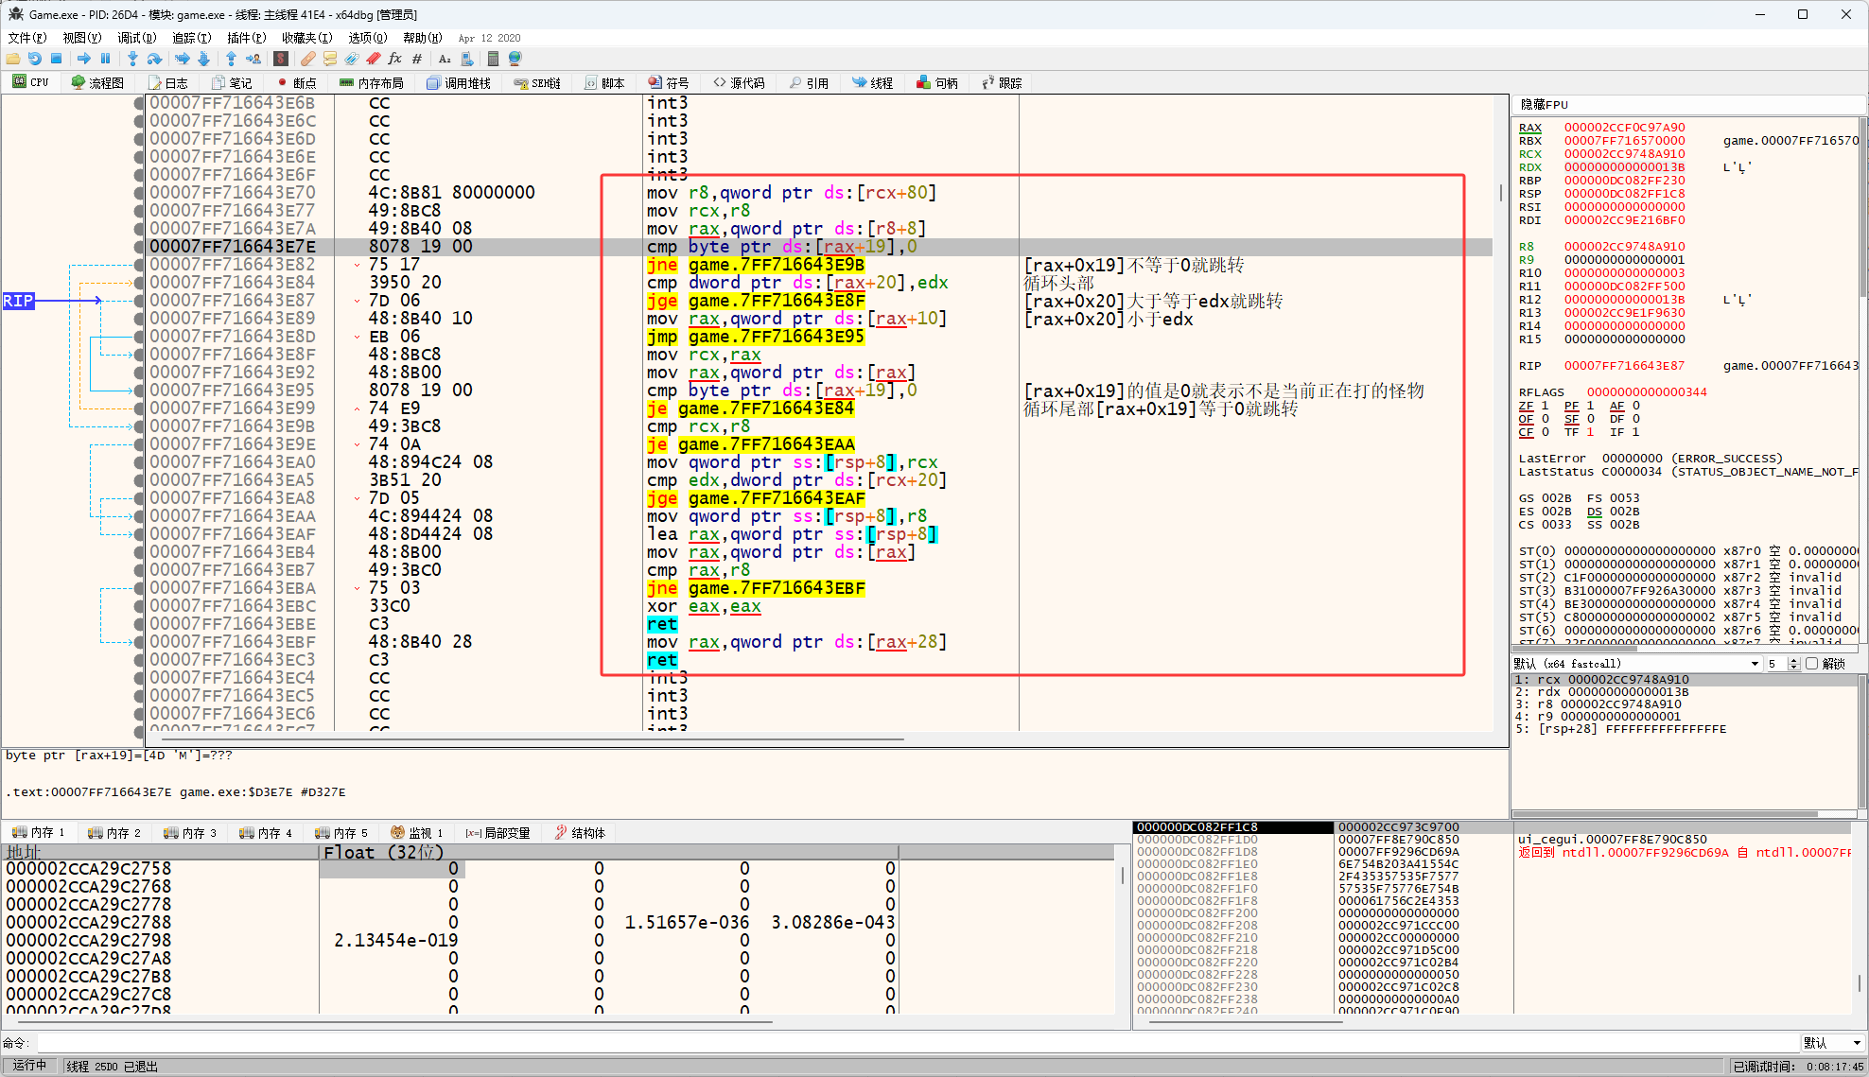This screenshot has height=1077, width=1869.
Task: Increase the argument count spinner
Action: 1793,661
